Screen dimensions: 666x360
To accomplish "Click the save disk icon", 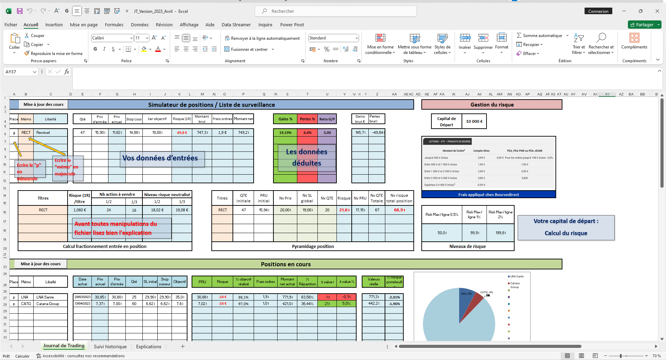I will point(20,11).
